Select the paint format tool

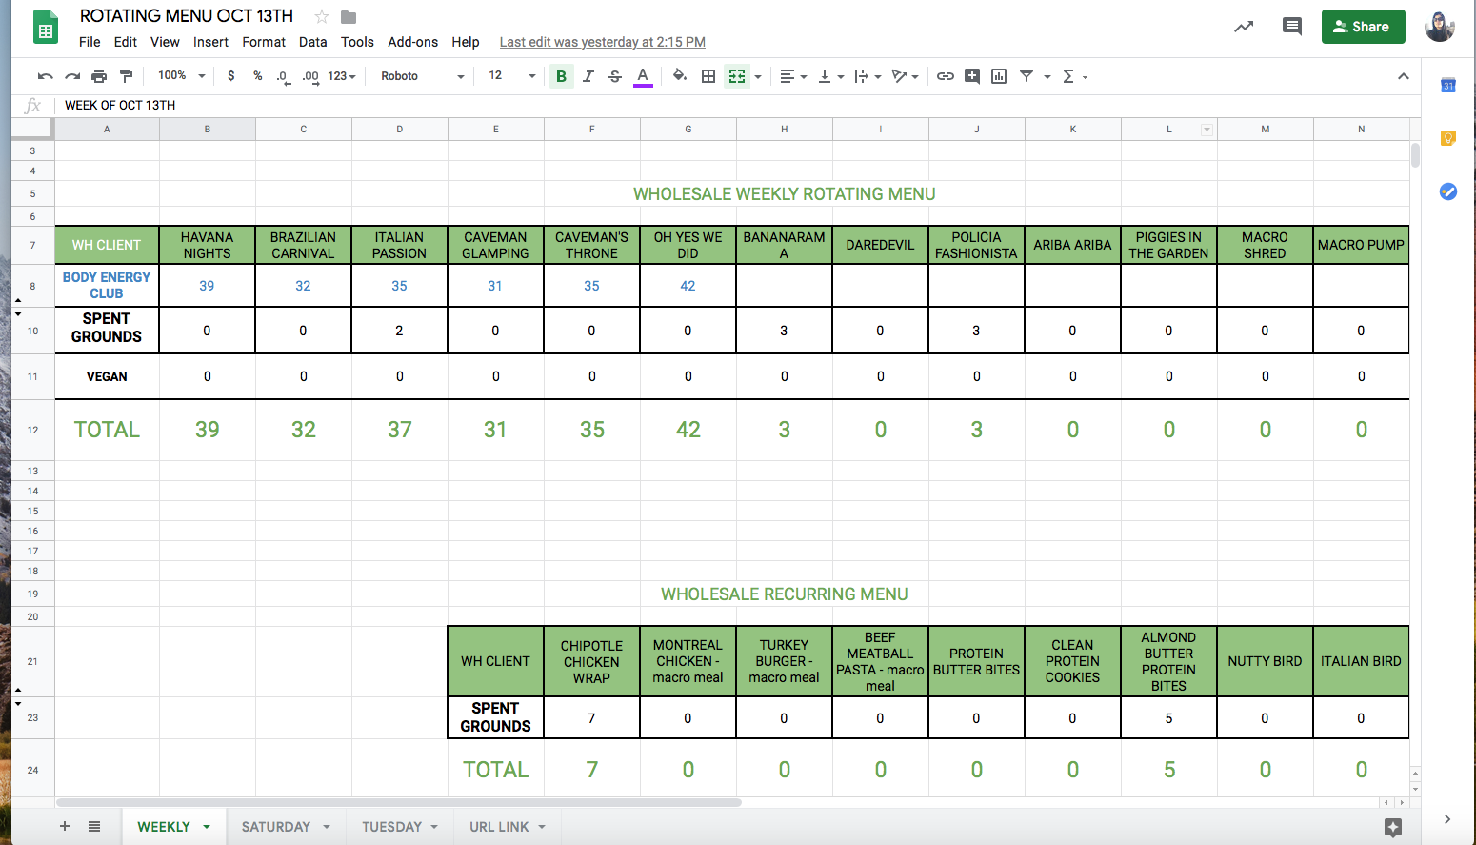[x=126, y=76]
